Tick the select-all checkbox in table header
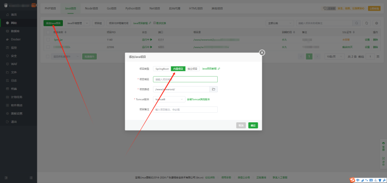Viewport: 387px width, 183px height. (x=48, y=32)
